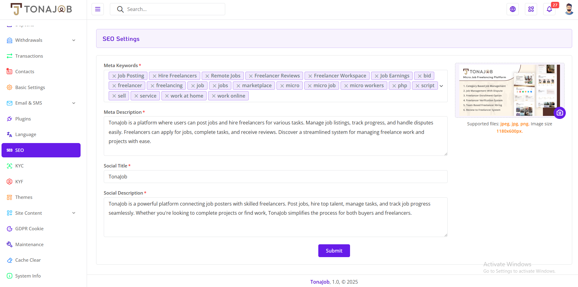Remove the 'Freelancer Workspace' keyword tag
This screenshot has width=578, height=287.
310,76
